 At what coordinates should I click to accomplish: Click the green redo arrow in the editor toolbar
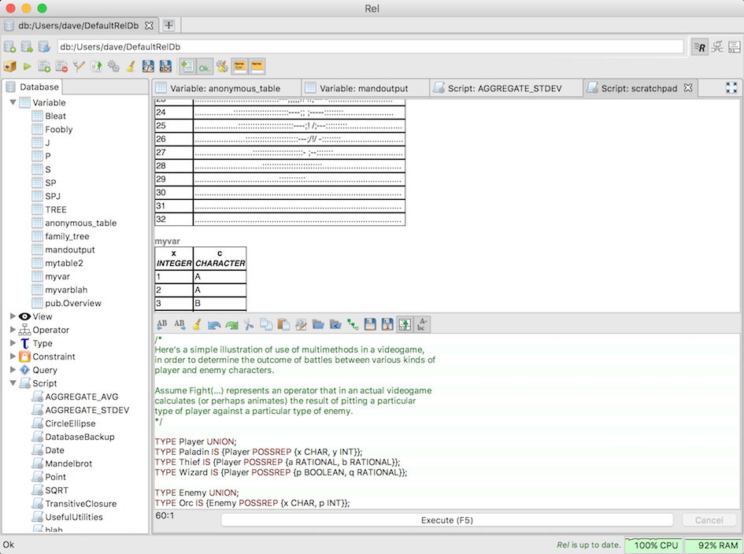231,323
